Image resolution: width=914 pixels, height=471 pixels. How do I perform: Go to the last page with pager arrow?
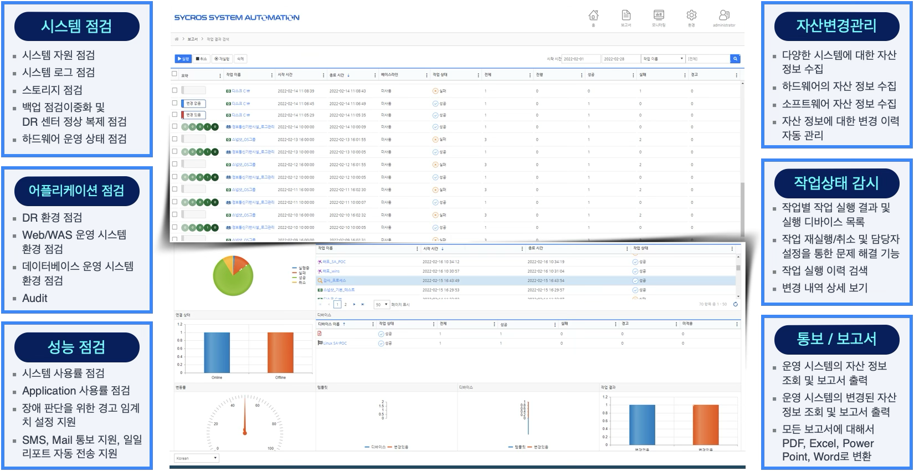coord(363,304)
